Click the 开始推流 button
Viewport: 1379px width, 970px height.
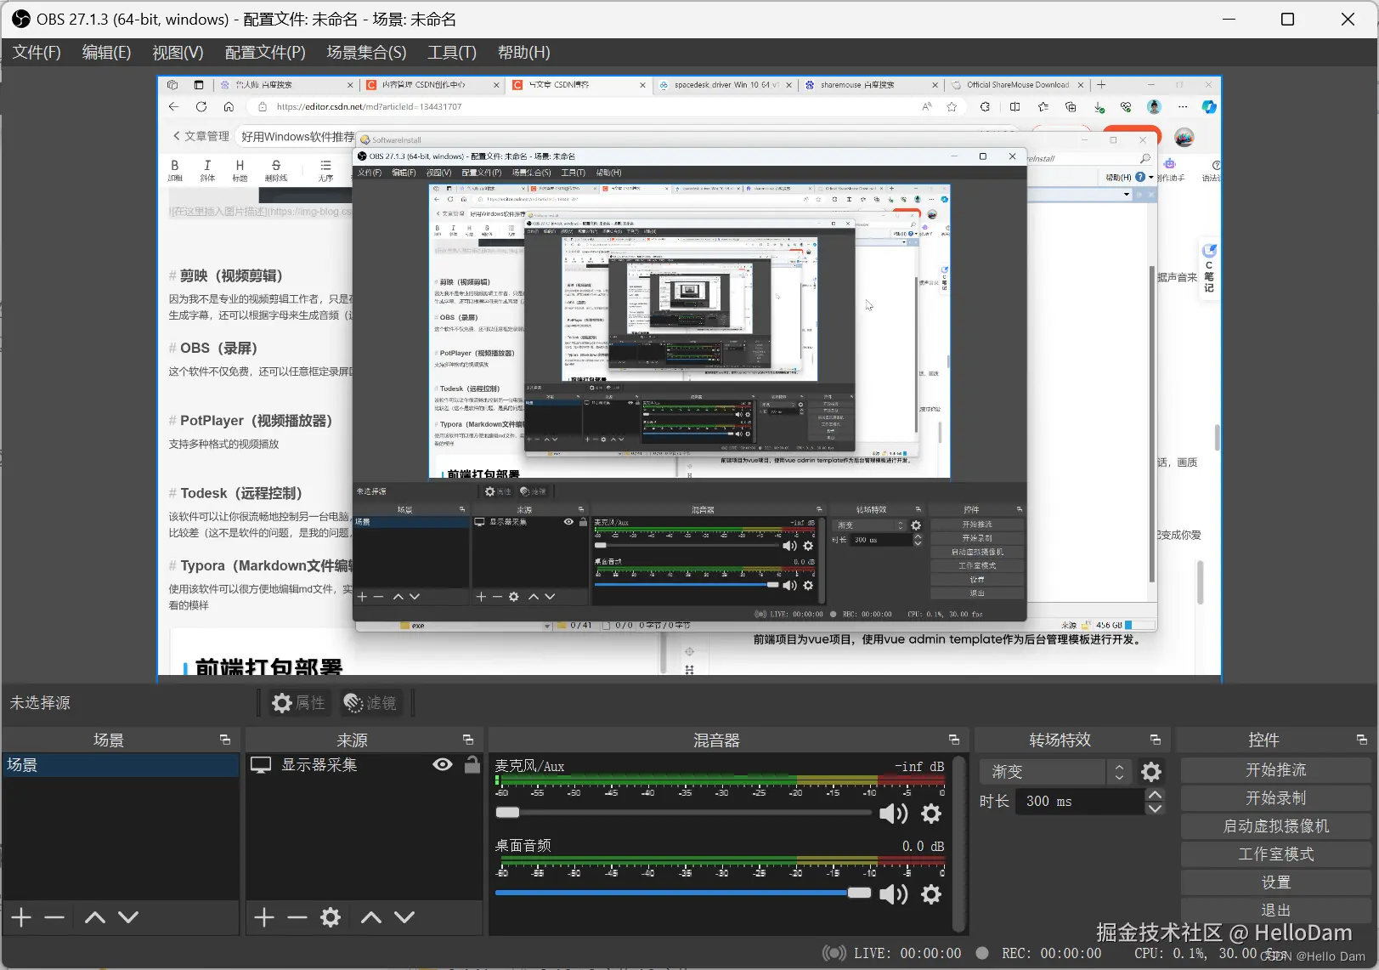coord(1276,769)
